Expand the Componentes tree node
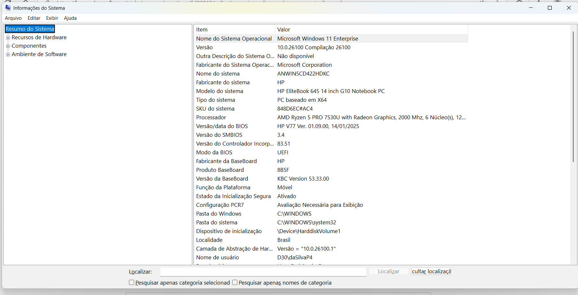This screenshot has width=578, height=295. click(8, 46)
